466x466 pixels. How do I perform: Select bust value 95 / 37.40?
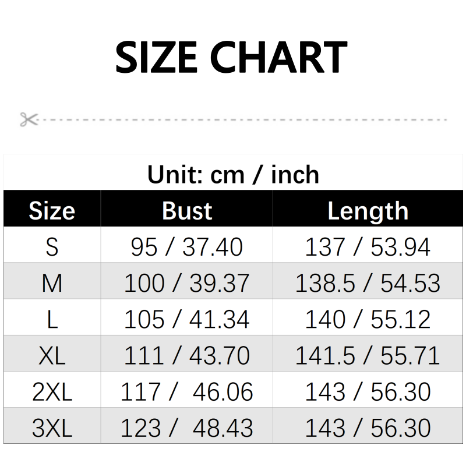[187, 247]
